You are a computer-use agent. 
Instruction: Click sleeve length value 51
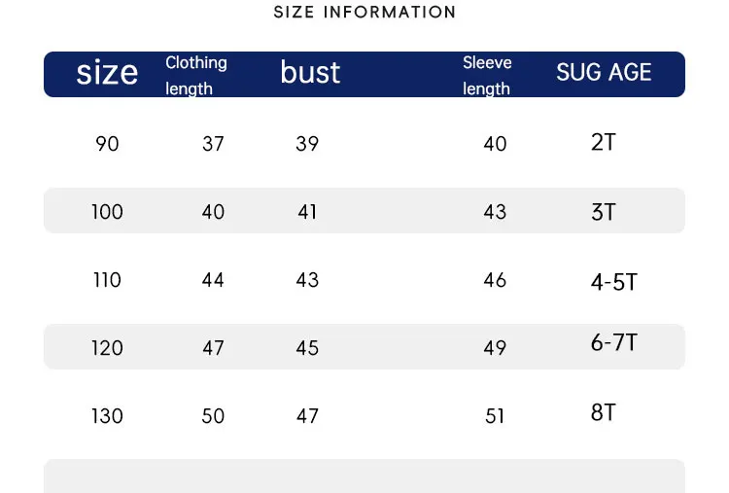coord(495,416)
